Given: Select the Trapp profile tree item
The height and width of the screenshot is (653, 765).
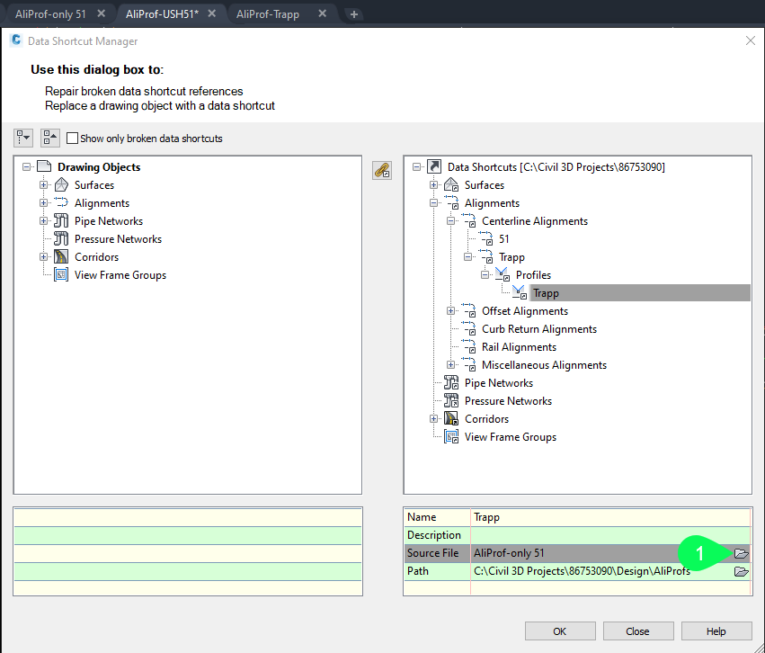Looking at the screenshot, I should (546, 293).
